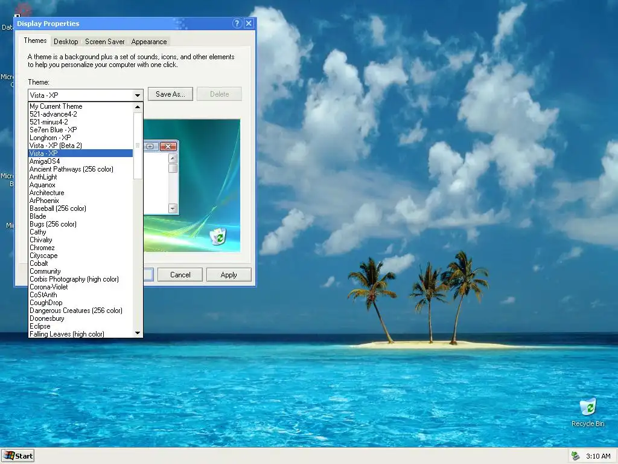Click the preview window scroll-down arrow
Viewport: 618px width, 464px height.
click(173, 208)
